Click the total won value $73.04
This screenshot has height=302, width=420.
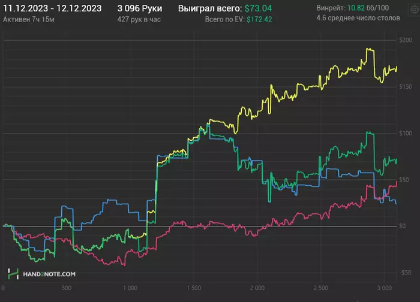click(x=258, y=8)
